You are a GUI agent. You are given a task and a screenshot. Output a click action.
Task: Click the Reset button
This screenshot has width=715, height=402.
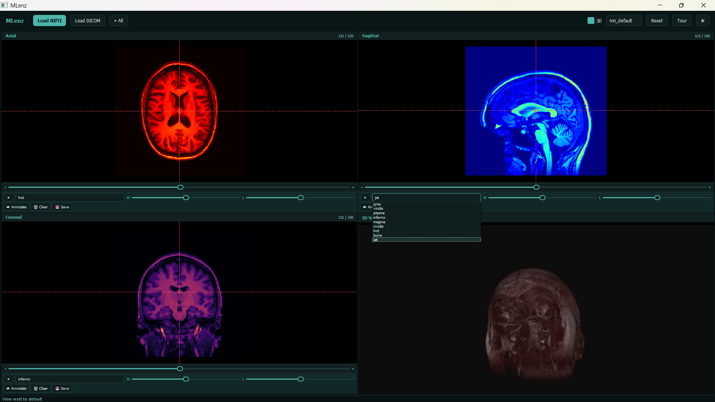click(x=657, y=21)
